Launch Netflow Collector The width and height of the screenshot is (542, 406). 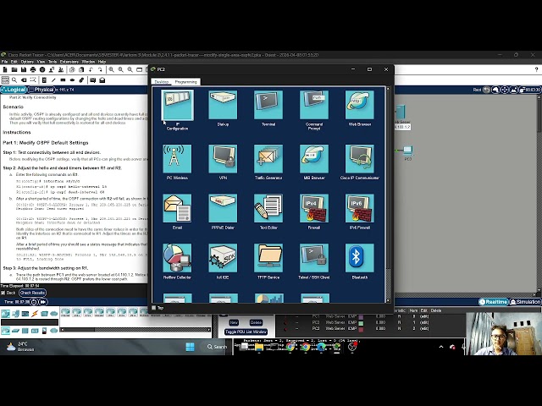pos(177,258)
